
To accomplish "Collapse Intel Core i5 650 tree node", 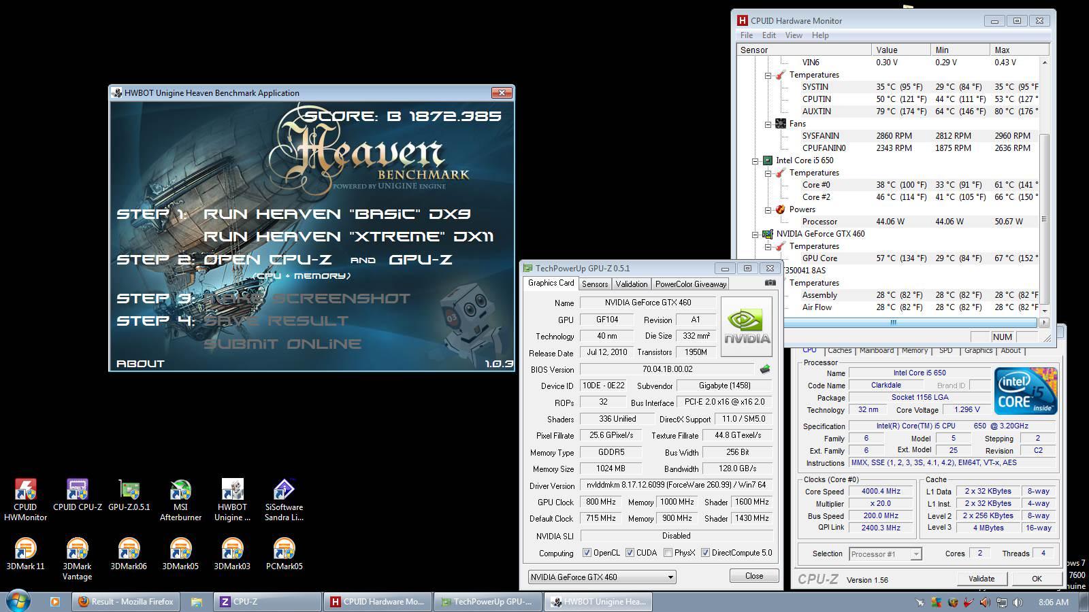I will click(x=755, y=160).
